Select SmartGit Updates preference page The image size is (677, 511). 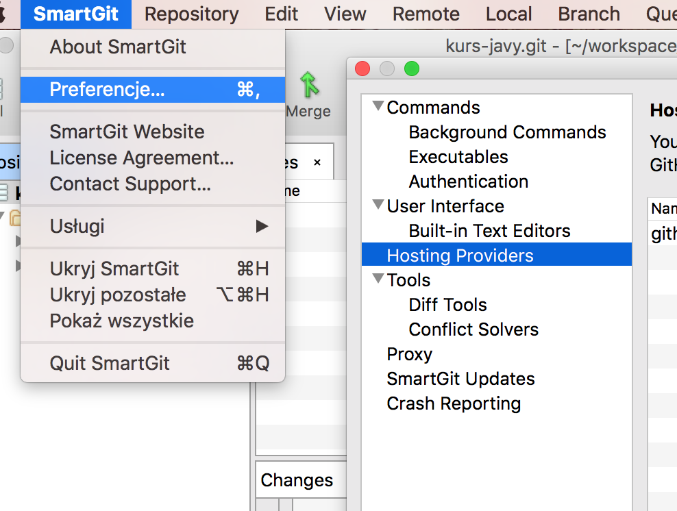460,379
